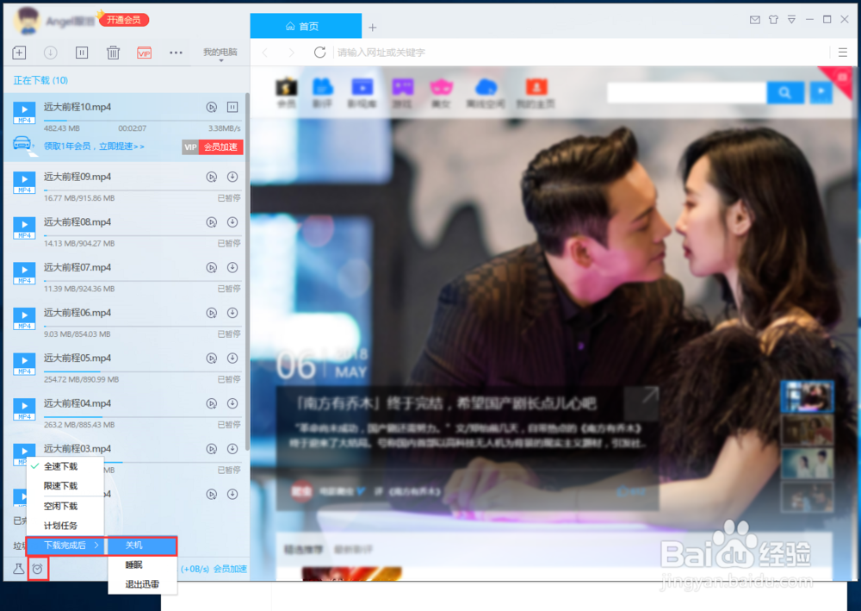Click the 远大前程05.mp4 progress bar
Screen dimensions: 861x611
tap(142, 371)
